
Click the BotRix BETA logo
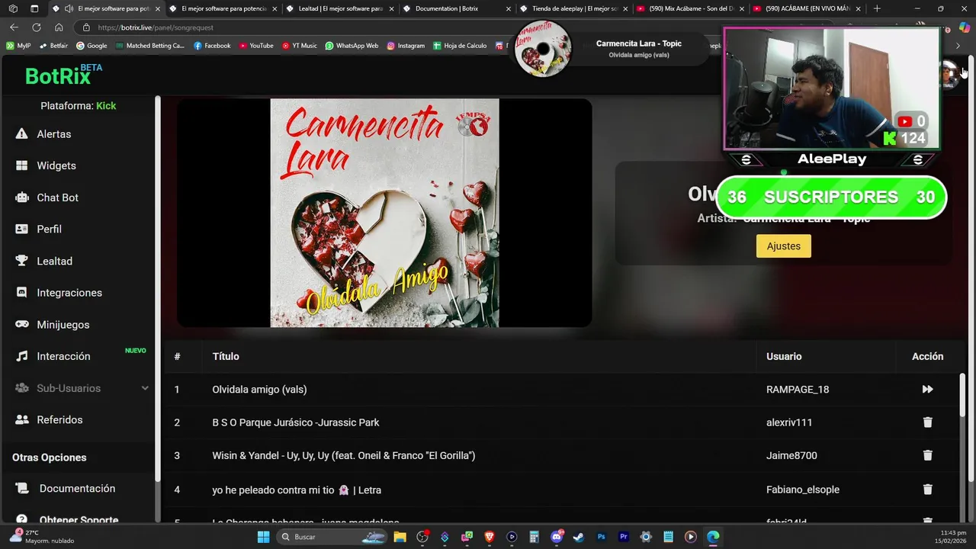(x=63, y=74)
